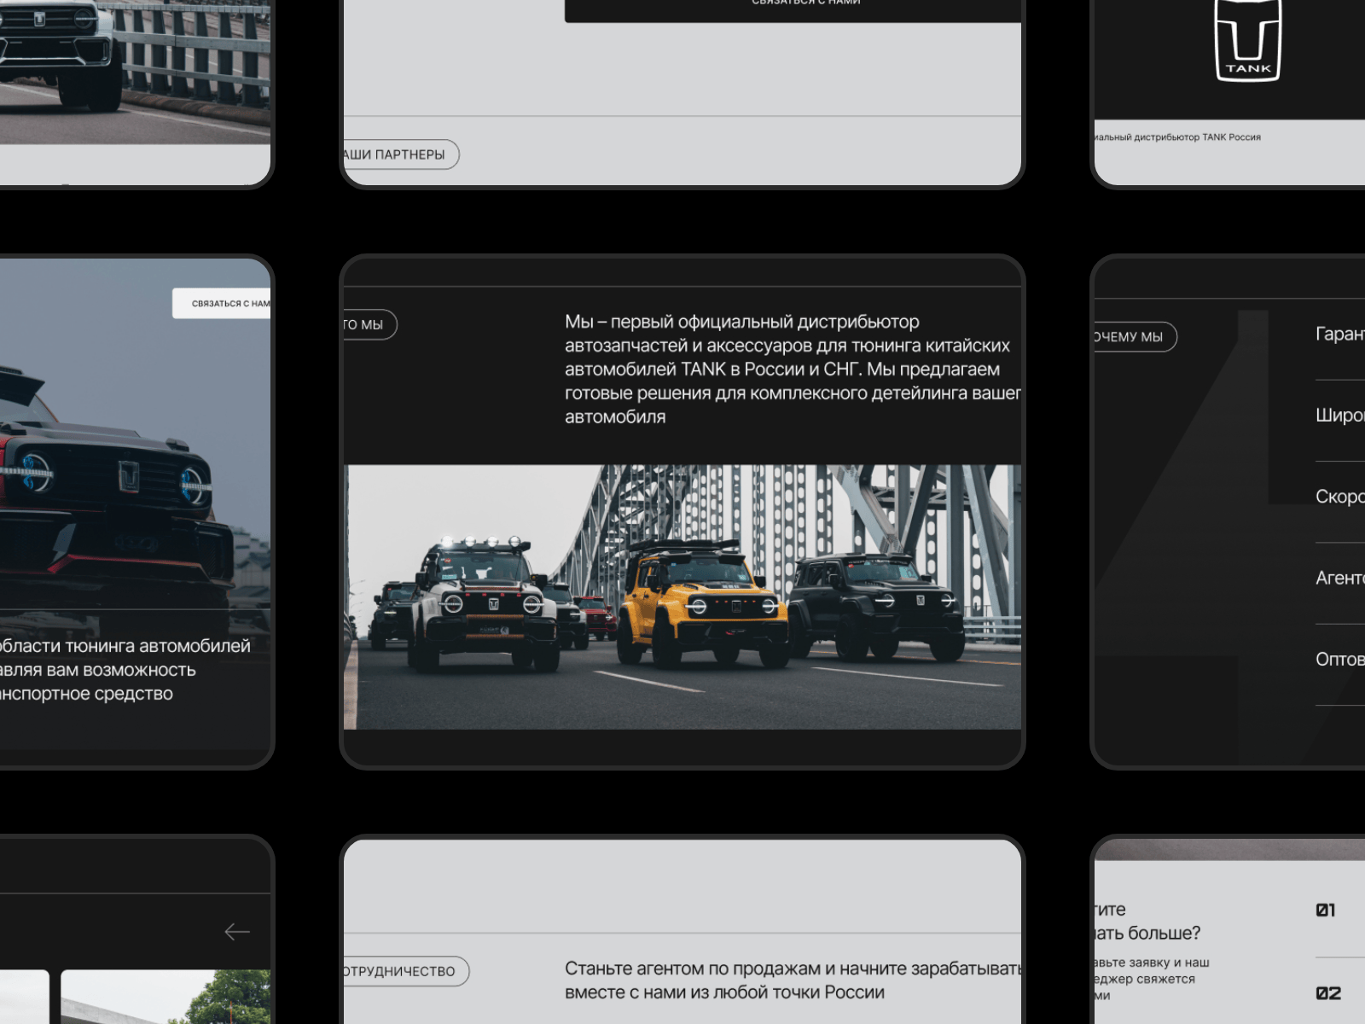Expand the 'Скоро…' list row
The image size is (1365, 1024).
[x=1339, y=497]
